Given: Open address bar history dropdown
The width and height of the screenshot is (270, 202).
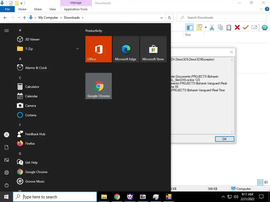Looking at the screenshot, I should [x=162, y=18].
